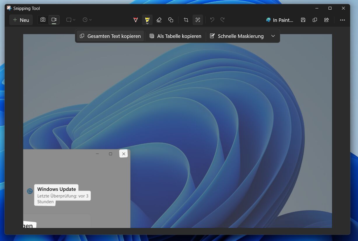Share the snip via share icon

[326, 20]
